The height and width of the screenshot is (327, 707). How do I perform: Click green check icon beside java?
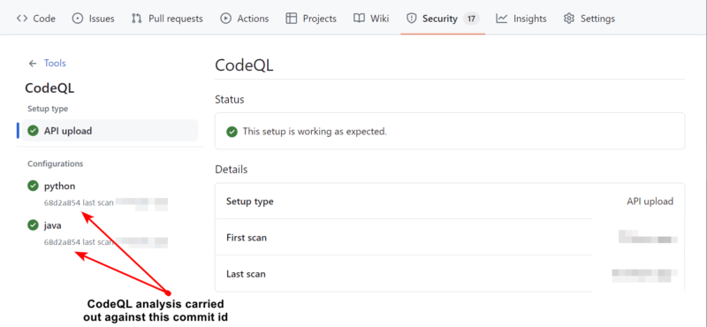[33, 225]
